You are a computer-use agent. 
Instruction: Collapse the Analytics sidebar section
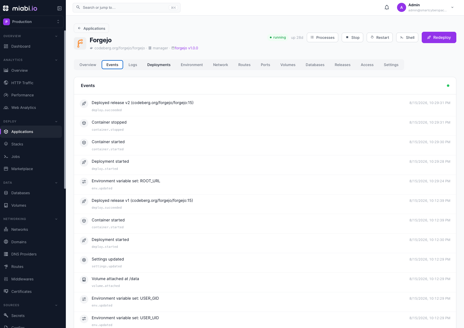56,60
